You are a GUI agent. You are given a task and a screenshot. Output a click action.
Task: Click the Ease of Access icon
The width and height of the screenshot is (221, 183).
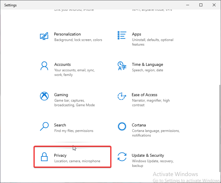click(x=122, y=96)
